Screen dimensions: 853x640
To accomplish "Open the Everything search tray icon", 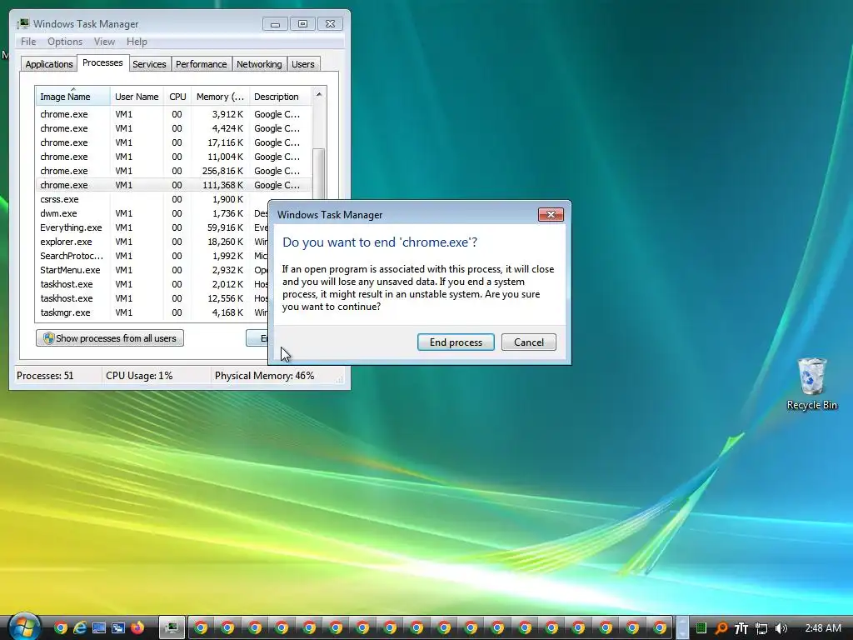I will coord(721,628).
